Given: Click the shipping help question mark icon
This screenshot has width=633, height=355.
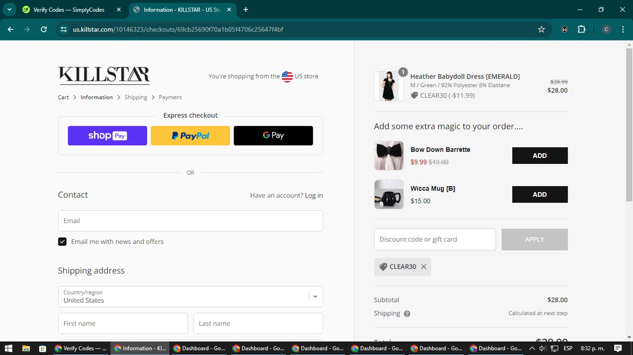Looking at the screenshot, I should [x=407, y=314].
